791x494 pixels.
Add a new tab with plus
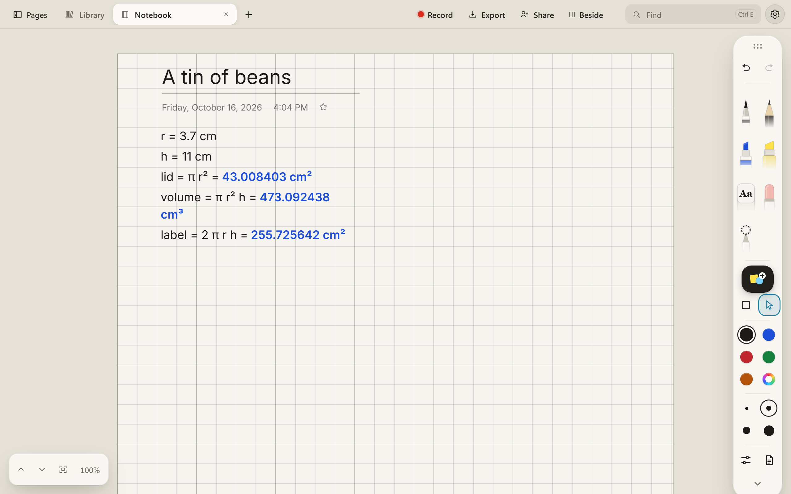pos(249,15)
